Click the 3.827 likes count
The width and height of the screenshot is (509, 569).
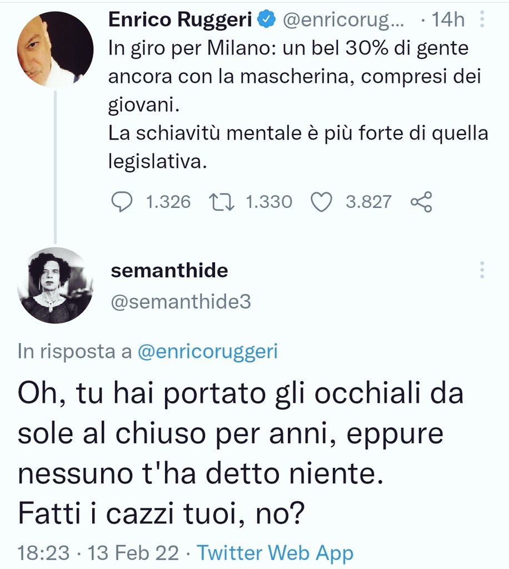(x=368, y=202)
